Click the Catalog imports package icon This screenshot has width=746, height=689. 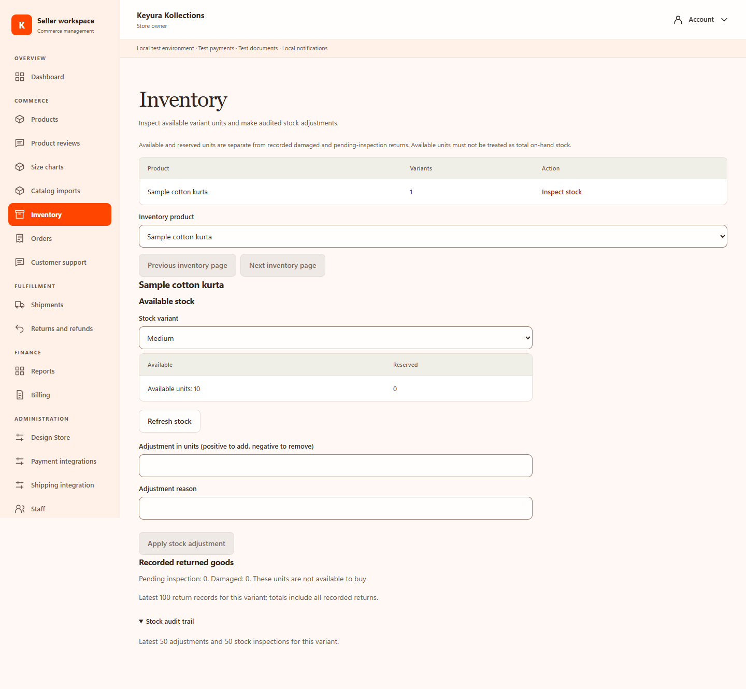pyautogui.click(x=20, y=191)
